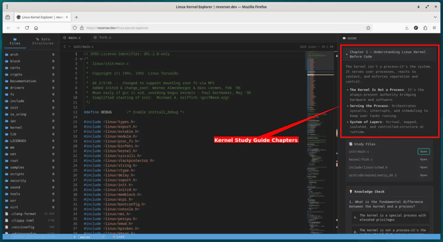Click the browser URL address bar
This screenshot has height=242, width=443.
216,28
